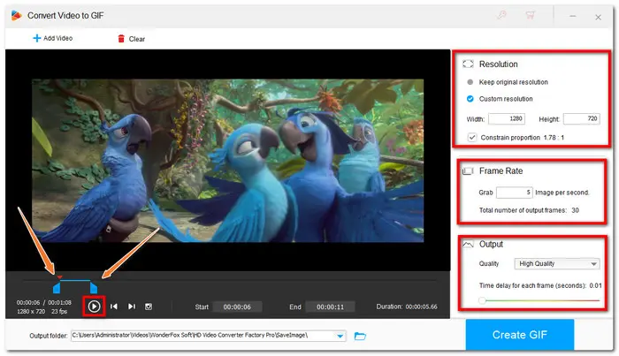Toggle Constrain proportion checkbox
Image resolution: width=619 pixels, height=356 pixels.
point(471,137)
